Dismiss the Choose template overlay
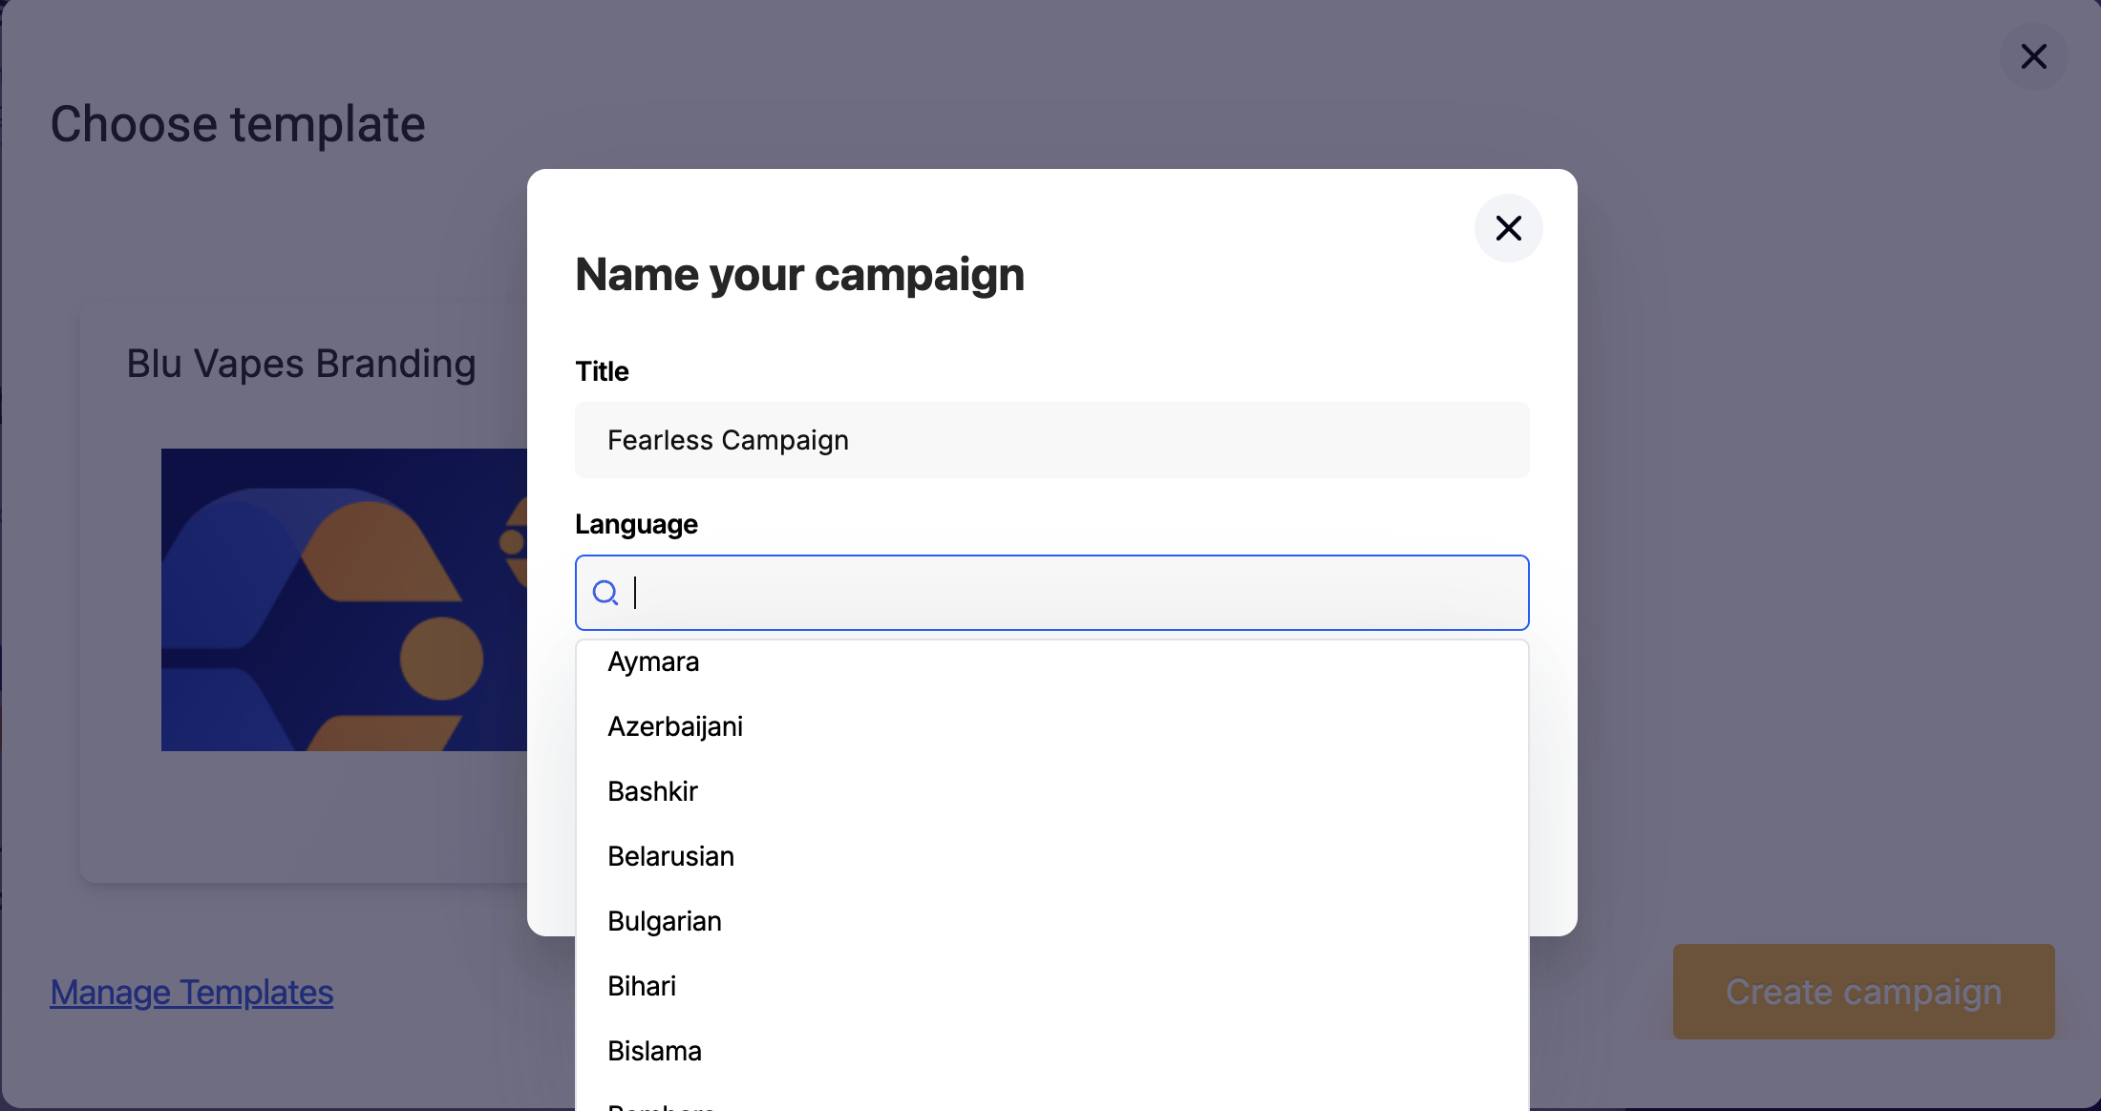Image resolution: width=2101 pixels, height=1111 pixels. [x=2034, y=56]
